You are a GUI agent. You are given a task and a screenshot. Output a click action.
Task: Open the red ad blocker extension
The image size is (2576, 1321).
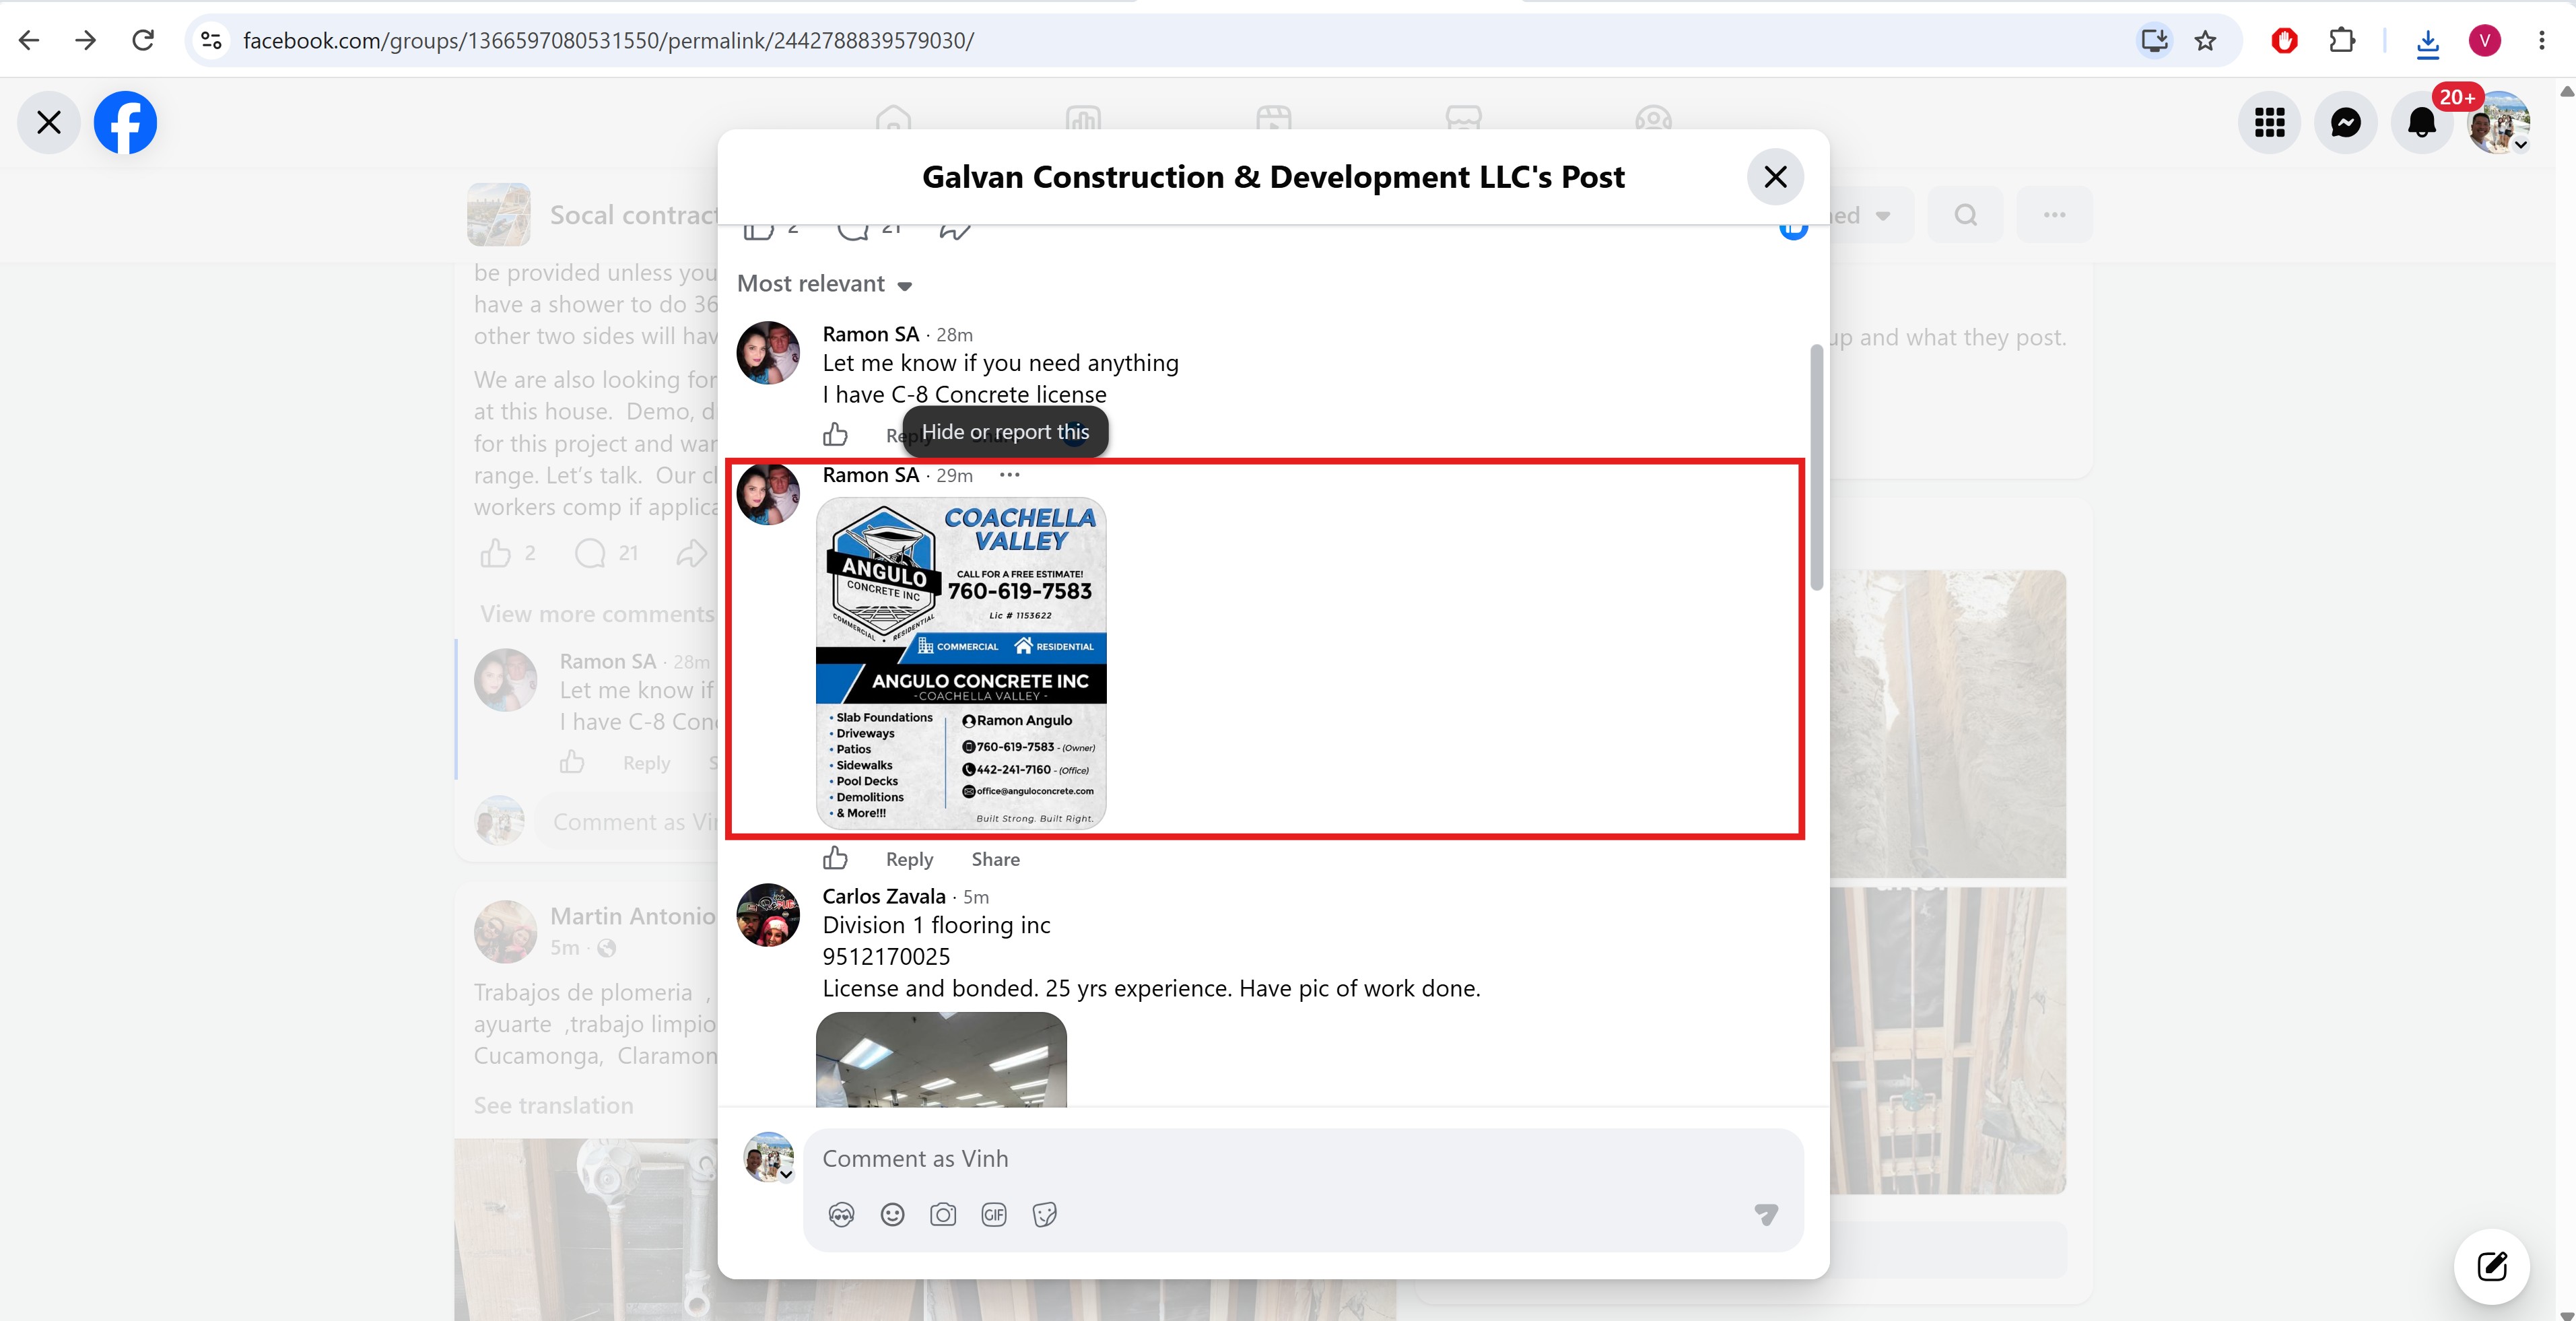point(2284,40)
